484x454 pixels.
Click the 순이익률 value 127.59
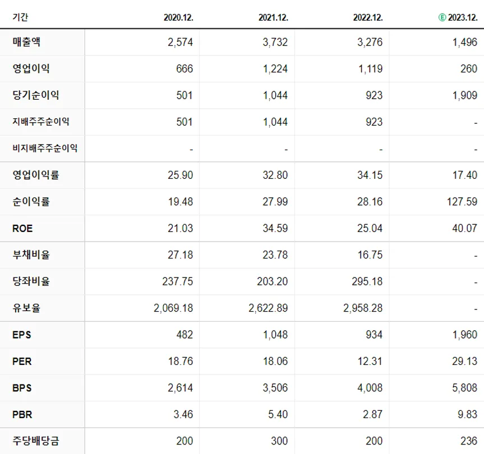pyautogui.click(x=462, y=202)
